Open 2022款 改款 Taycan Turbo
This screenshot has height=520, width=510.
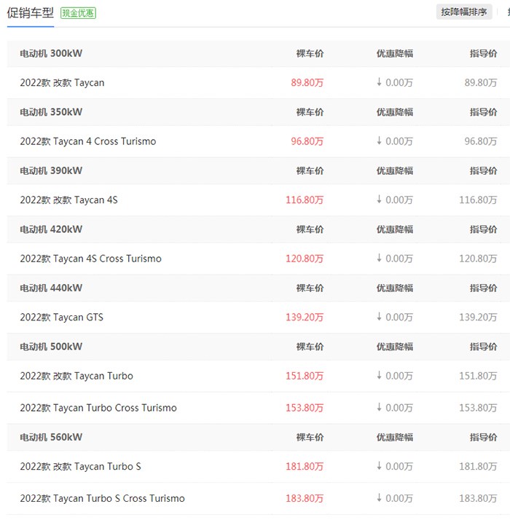(76, 376)
